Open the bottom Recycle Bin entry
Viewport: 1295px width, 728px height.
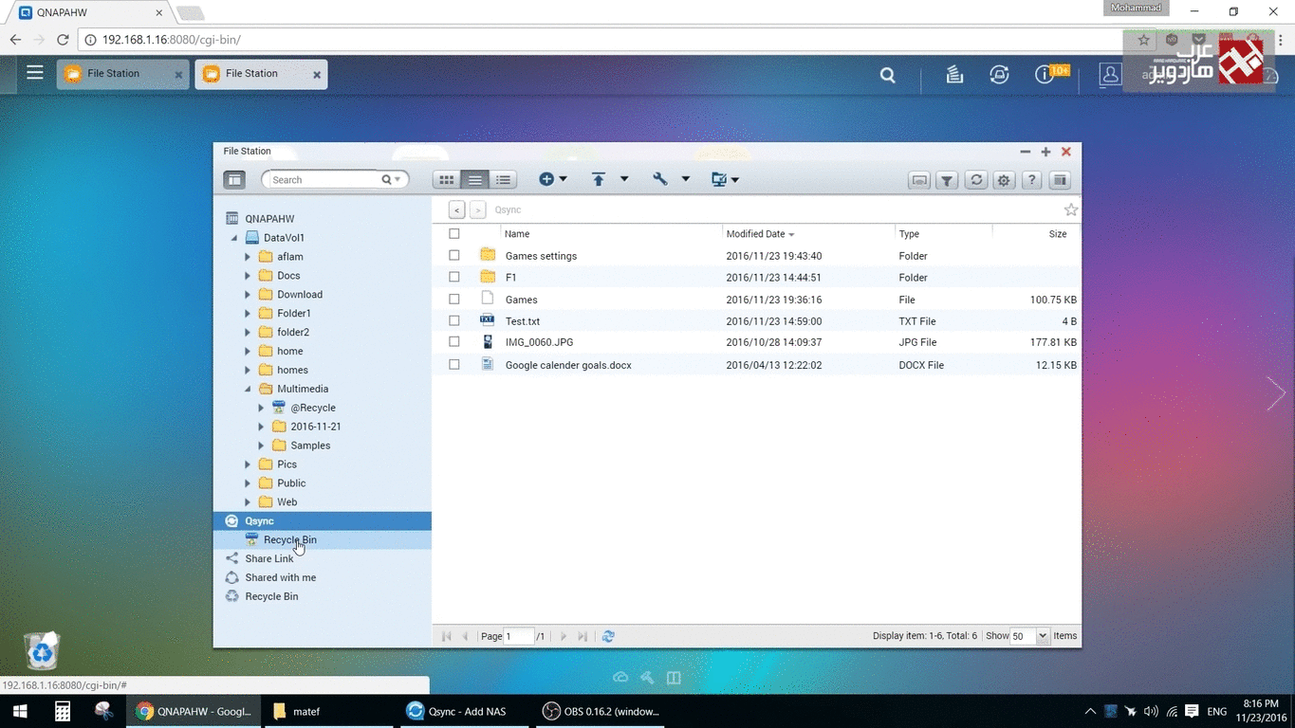(271, 596)
